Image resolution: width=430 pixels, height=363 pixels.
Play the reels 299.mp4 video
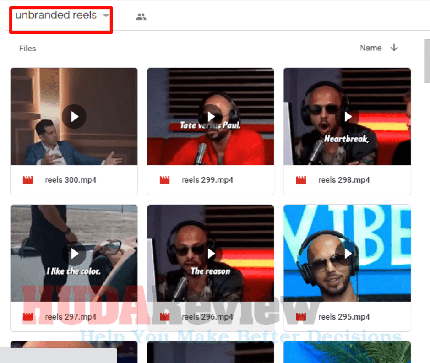(211, 117)
